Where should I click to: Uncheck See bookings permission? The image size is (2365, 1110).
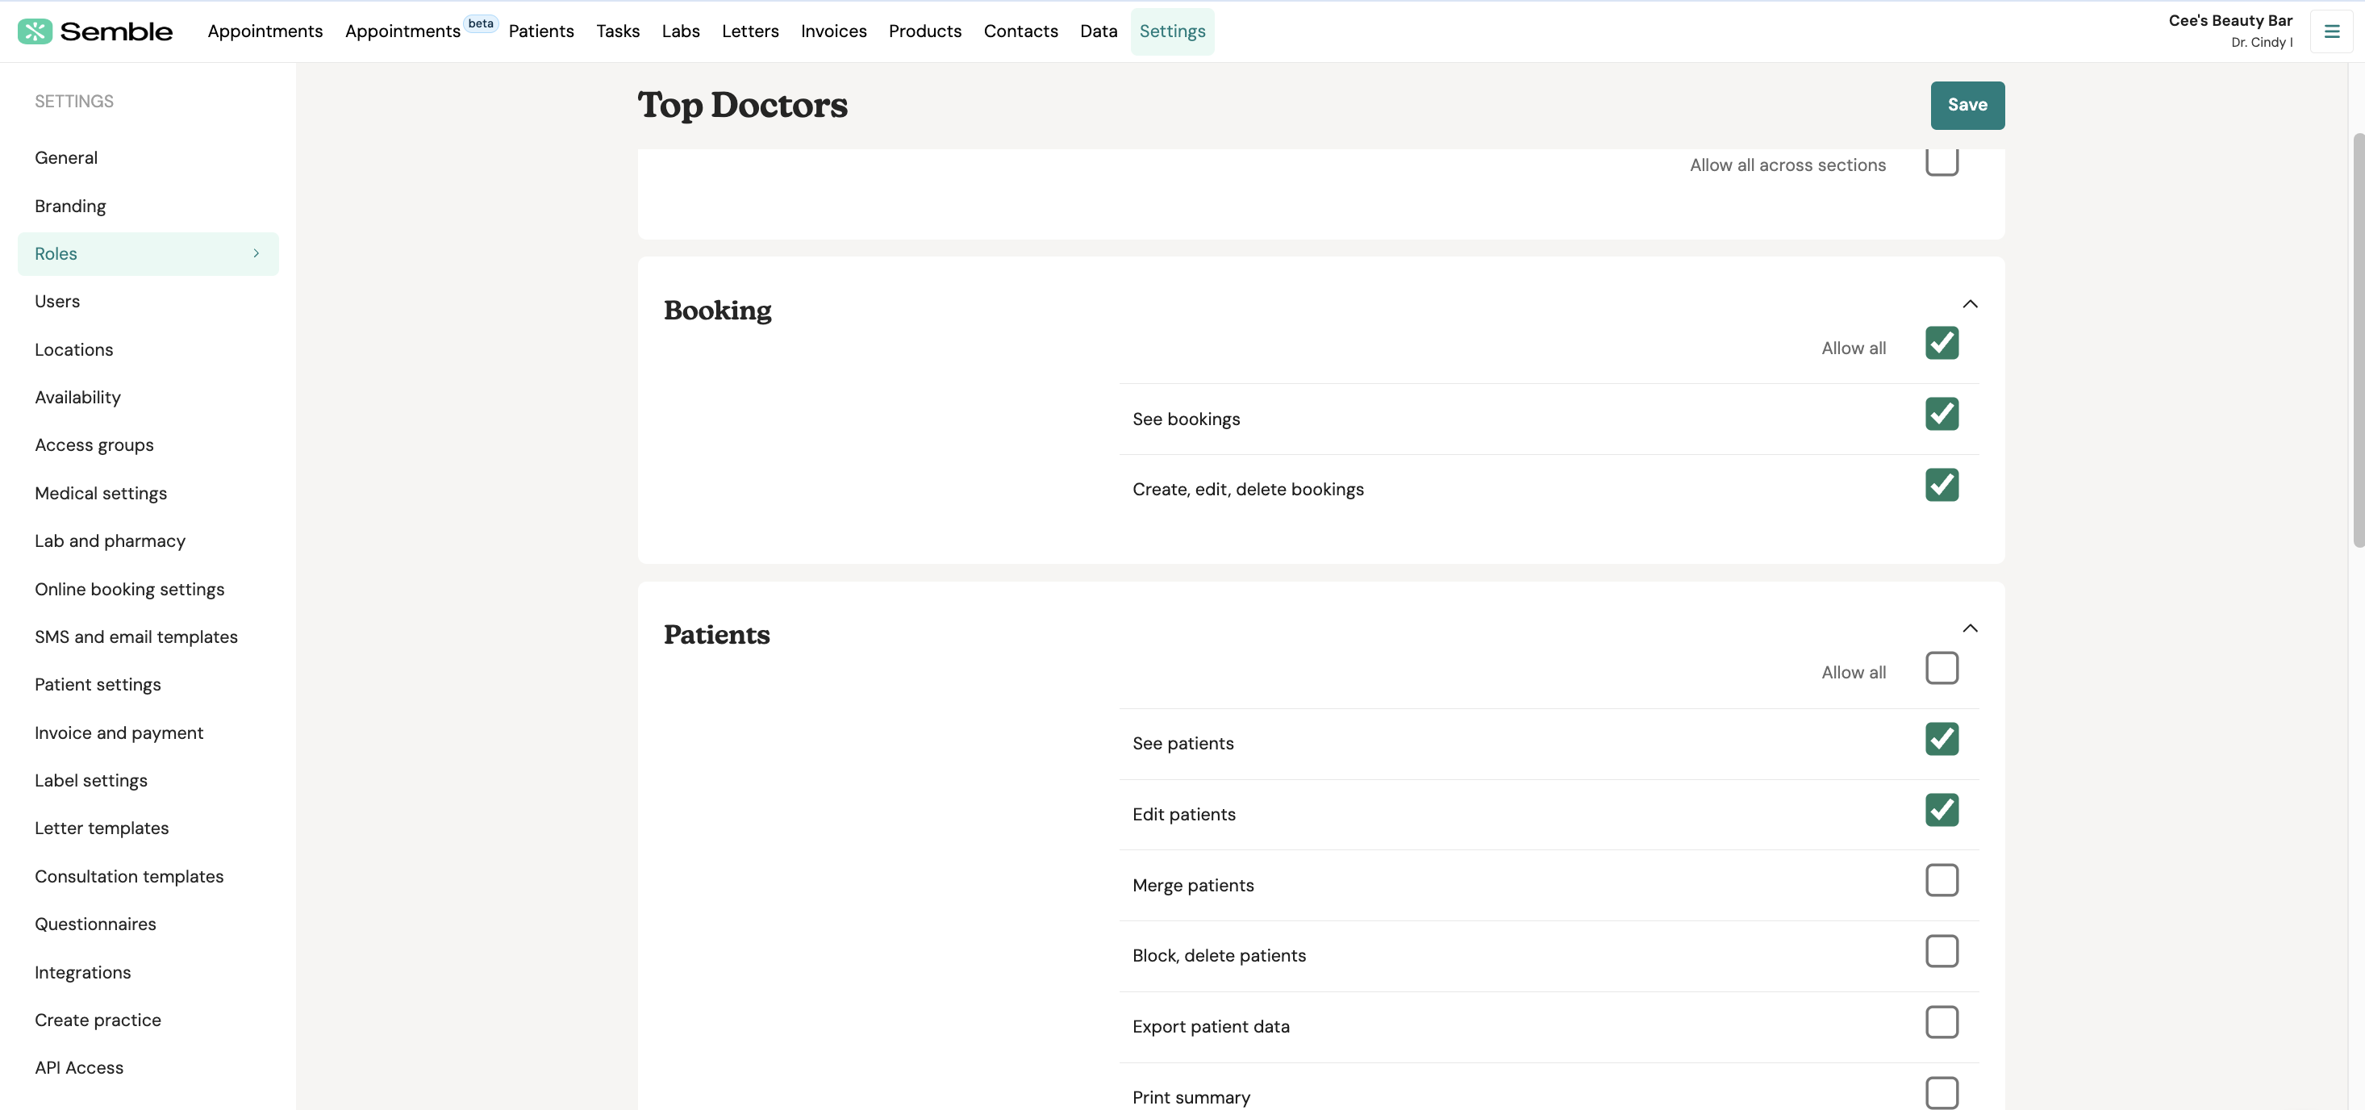[1942, 414]
